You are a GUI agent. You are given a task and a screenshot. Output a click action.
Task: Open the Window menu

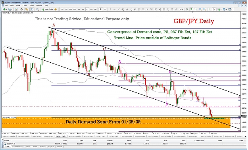coord(39,6)
